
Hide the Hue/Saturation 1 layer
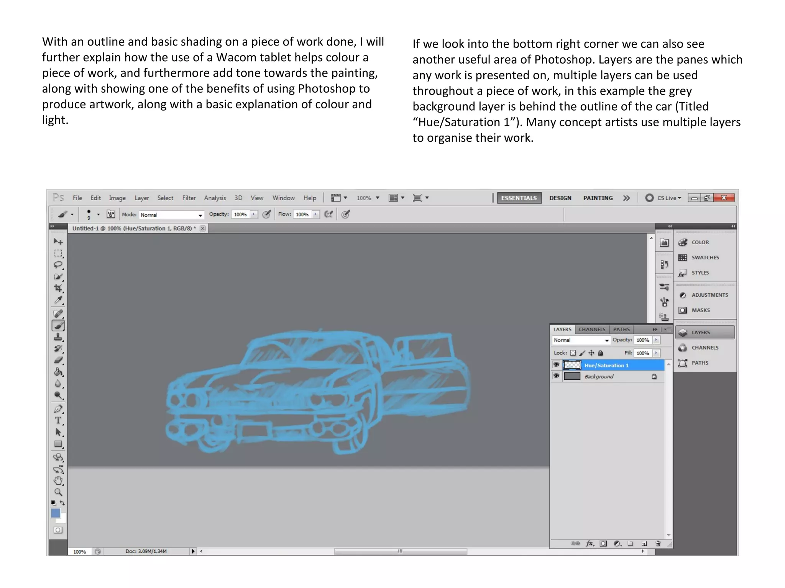point(556,365)
